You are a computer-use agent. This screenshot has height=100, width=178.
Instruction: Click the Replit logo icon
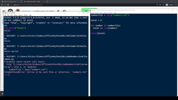(x=10, y=11)
